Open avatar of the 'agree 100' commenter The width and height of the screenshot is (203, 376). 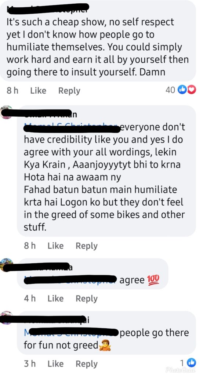click(7, 265)
